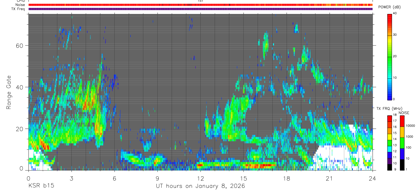Click x-axis tick label 24

pos(372,178)
